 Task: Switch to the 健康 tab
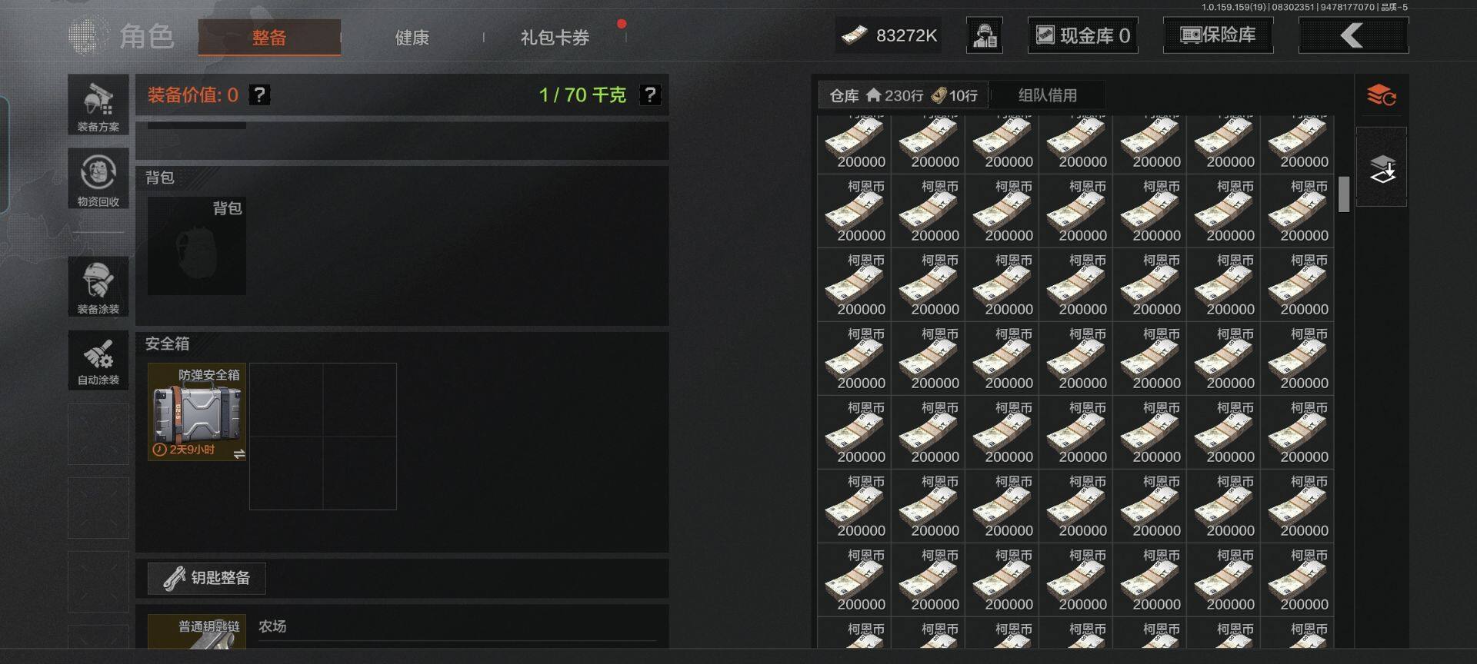[x=412, y=37]
